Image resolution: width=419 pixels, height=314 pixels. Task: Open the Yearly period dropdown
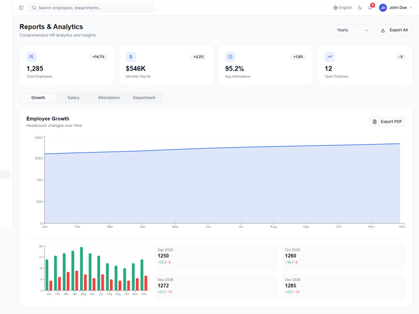click(x=353, y=30)
